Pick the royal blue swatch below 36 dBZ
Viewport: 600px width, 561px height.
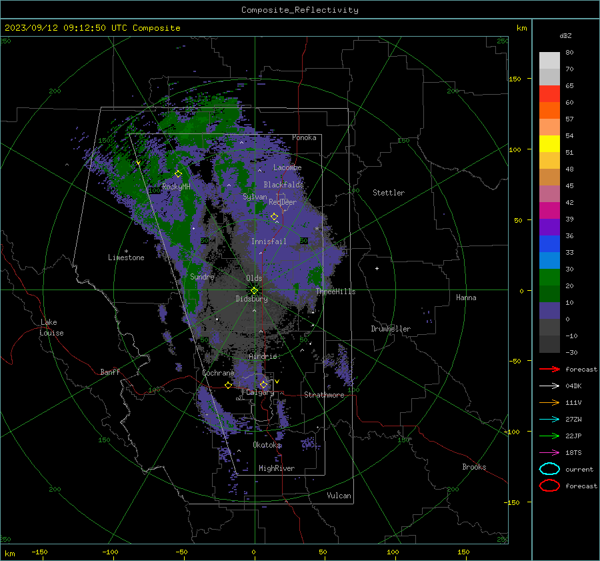549,244
